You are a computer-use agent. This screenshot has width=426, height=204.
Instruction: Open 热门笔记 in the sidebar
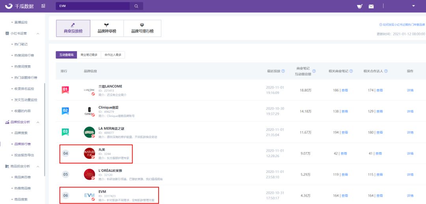coord(21,44)
